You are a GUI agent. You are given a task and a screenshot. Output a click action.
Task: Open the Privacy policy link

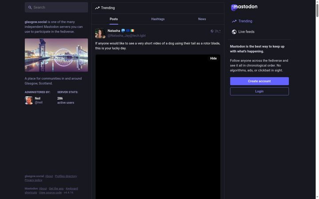[34, 180]
